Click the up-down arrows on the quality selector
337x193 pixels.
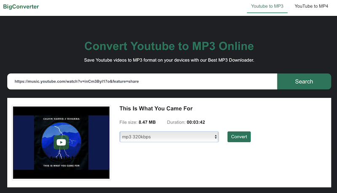pyautogui.click(x=216, y=137)
